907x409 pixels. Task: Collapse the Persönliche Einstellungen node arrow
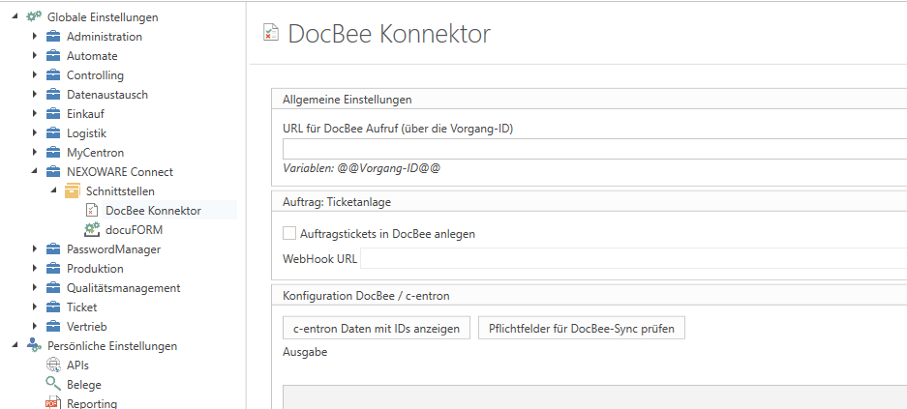pos(15,346)
